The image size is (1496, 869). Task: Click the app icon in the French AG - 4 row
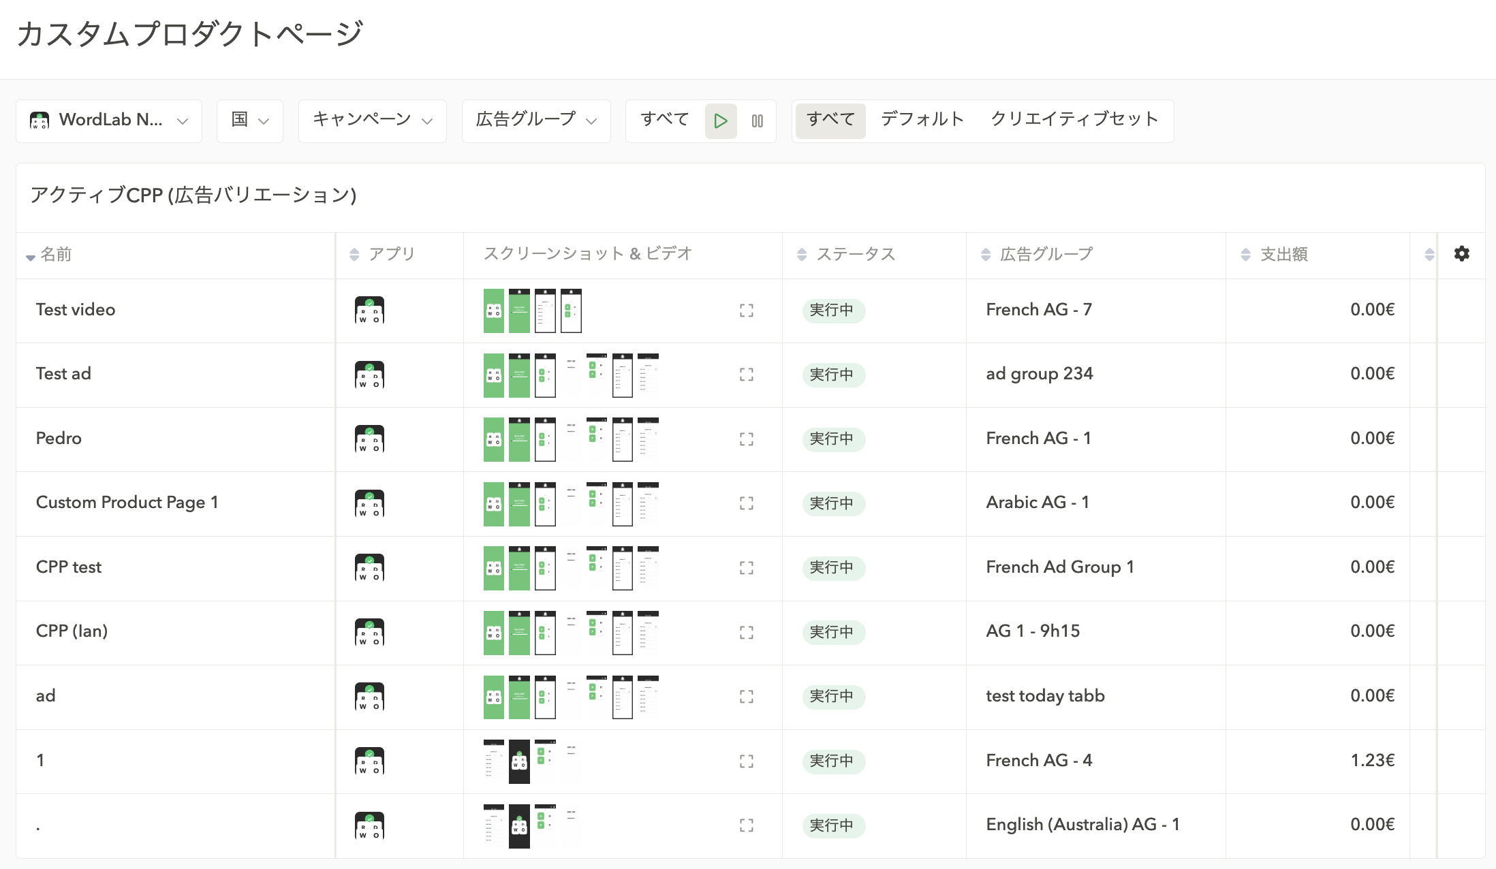coord(369,761)
